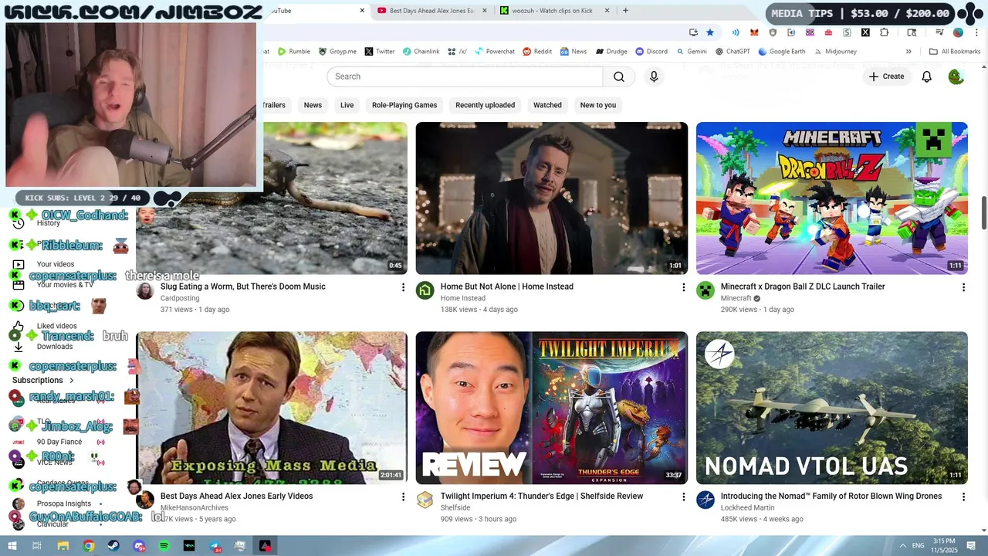Open Rumble bookmark
988x556 pixels.
coord(294,52)
